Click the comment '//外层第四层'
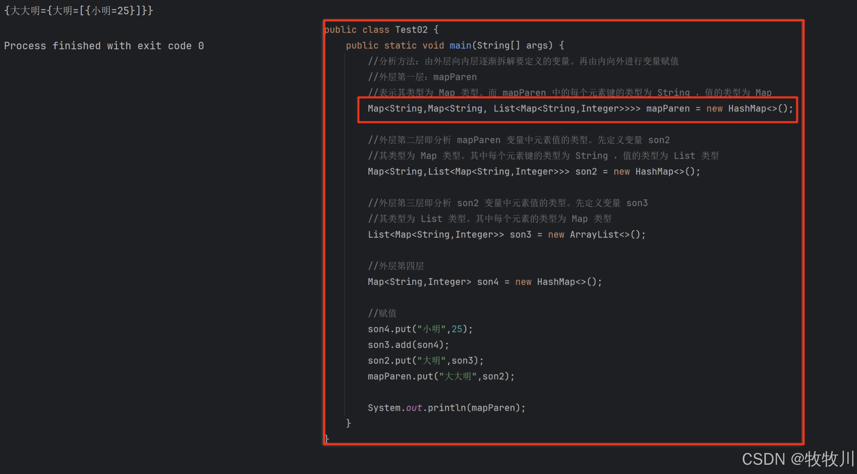The width and height of the screenshot is (857, 474). (396, 266)
